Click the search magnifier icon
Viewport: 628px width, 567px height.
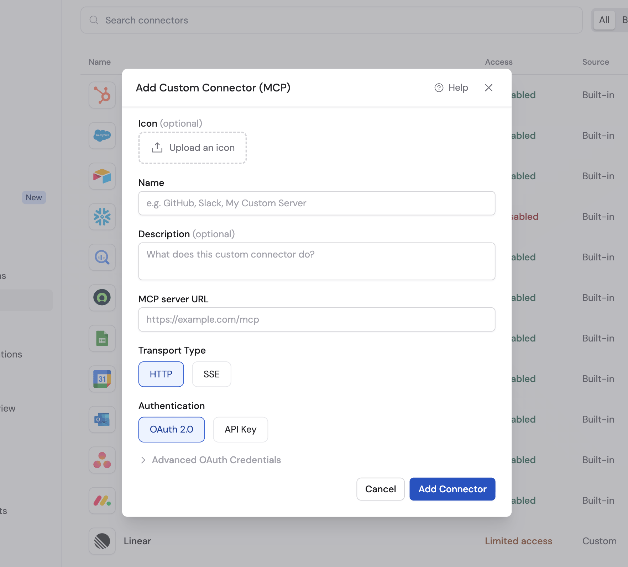click(x=94, y=20)
